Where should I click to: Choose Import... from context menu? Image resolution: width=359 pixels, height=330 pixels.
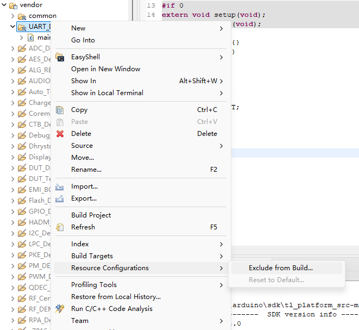tap(141, 186)
